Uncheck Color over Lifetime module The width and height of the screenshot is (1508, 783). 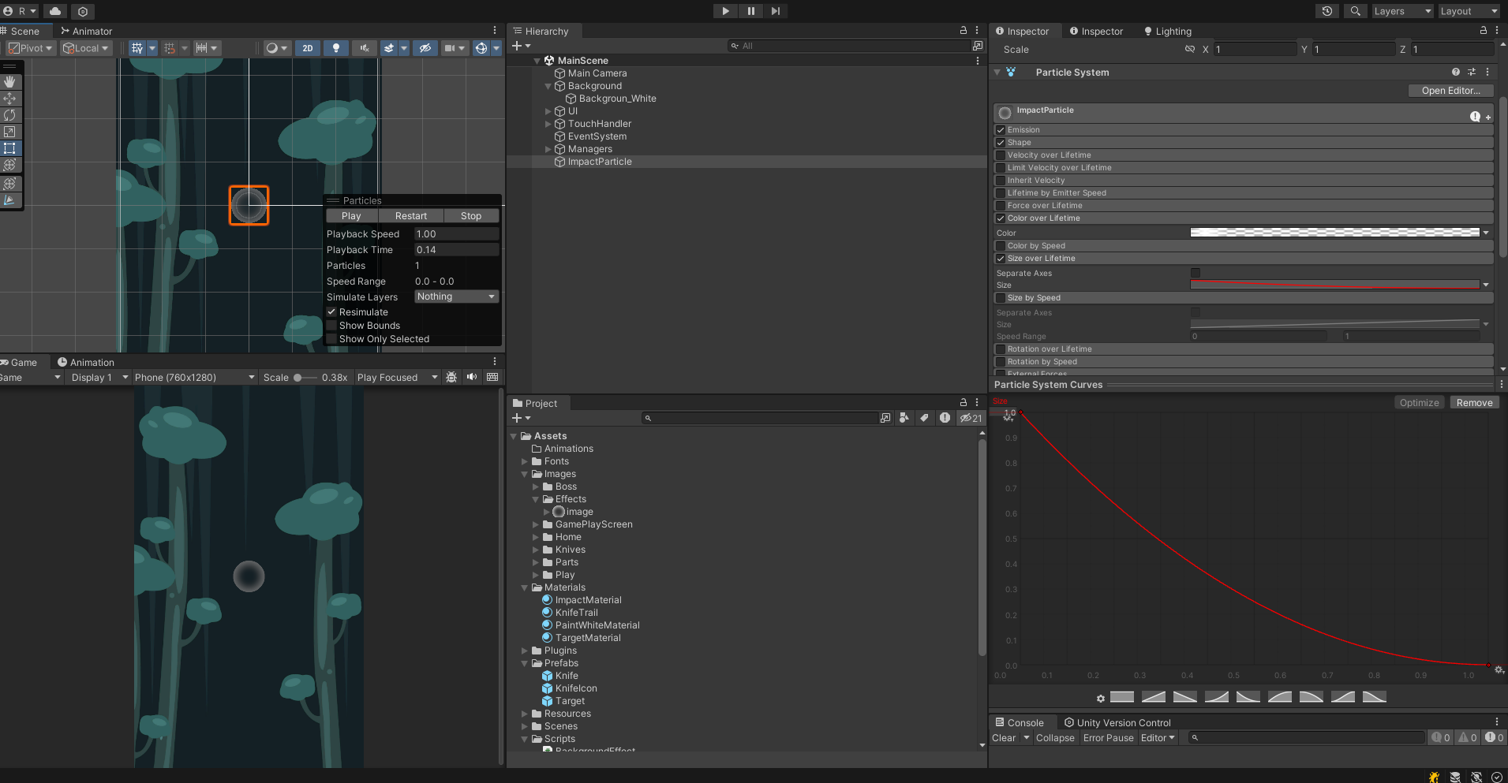(x=1001, y=218)
